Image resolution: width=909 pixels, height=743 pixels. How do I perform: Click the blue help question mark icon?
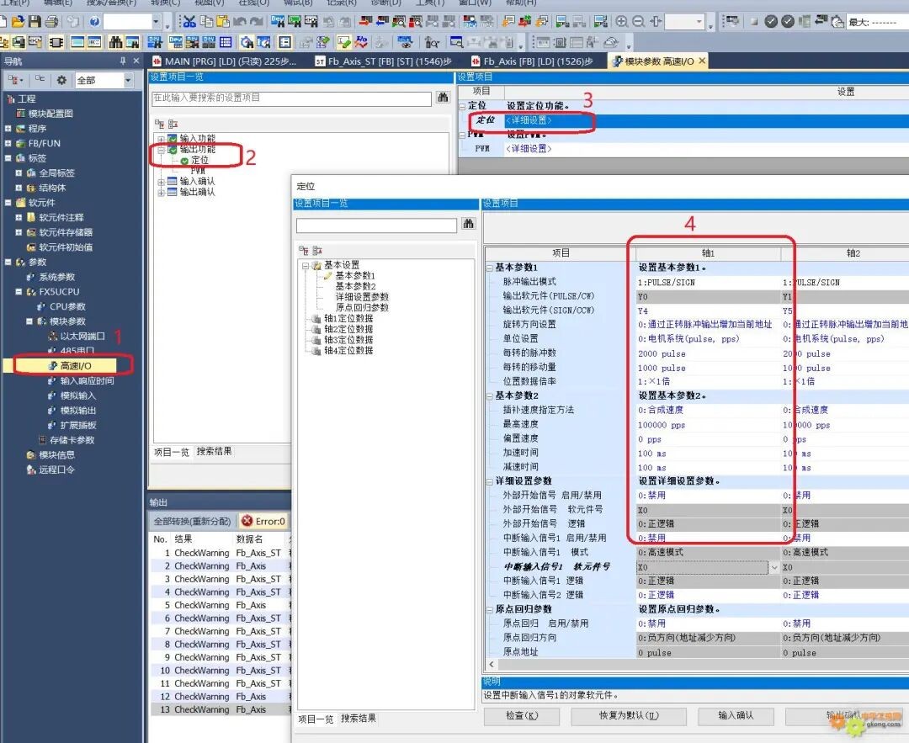[94, 22]
